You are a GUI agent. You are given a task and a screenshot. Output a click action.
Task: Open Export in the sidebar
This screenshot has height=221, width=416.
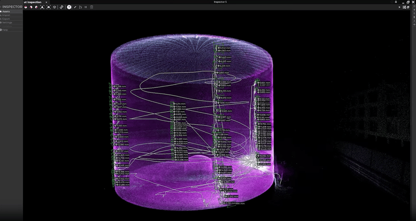[11, 19]
